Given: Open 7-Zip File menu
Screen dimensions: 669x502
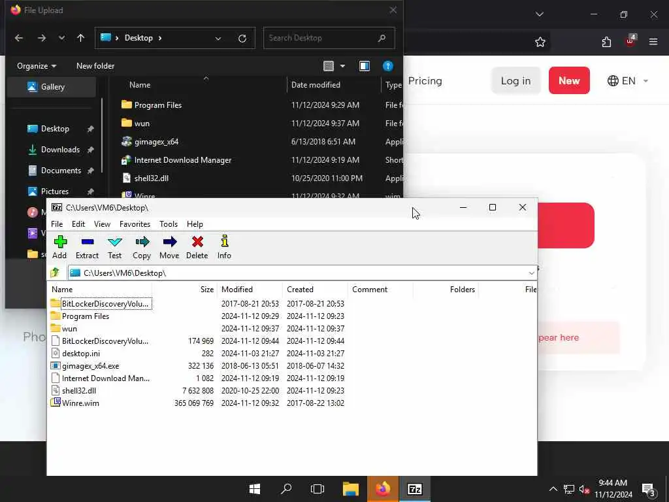Looking at the screenshot, I should click(x=57, y=224).
